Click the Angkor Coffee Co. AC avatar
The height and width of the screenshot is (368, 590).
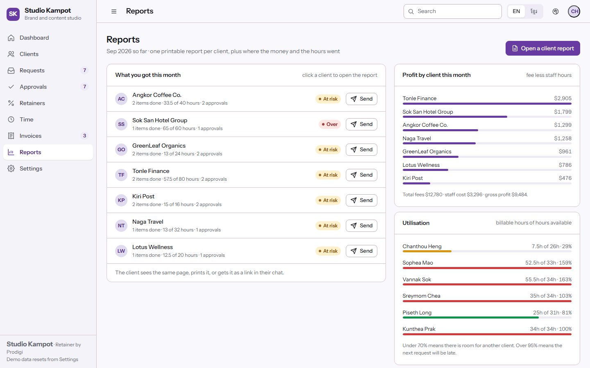[121, 99]
